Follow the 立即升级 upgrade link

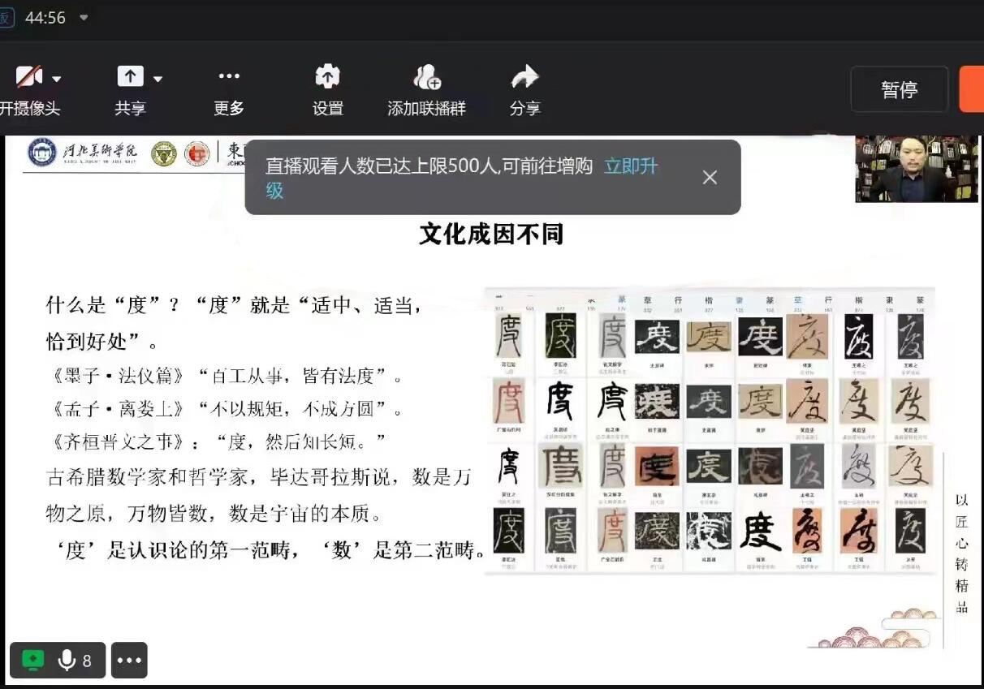pyautogui.click(x=630, y=167)
